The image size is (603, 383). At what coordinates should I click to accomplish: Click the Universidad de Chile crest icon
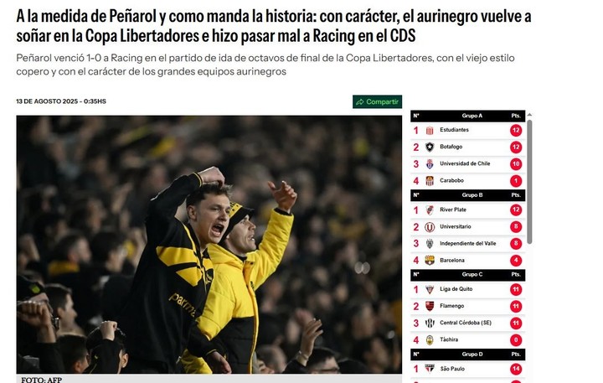(430, 164)
